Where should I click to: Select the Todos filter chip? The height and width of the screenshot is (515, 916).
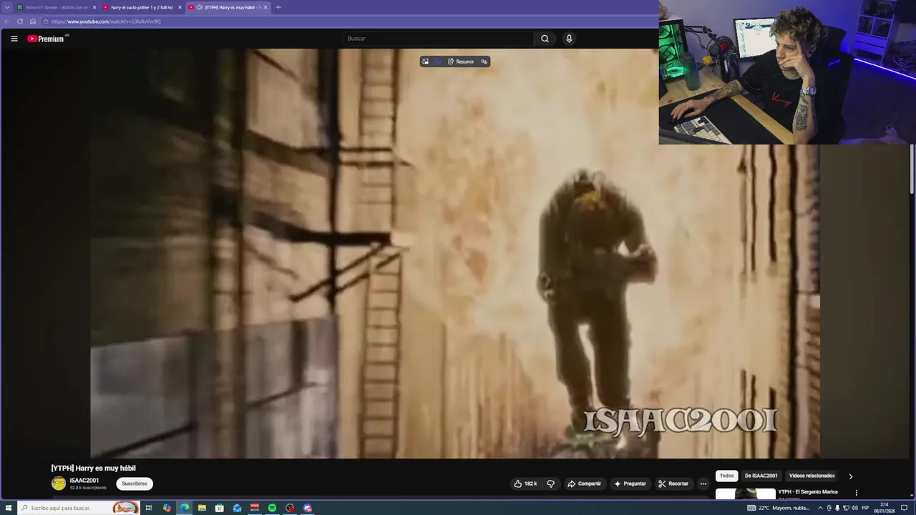point(726,476)
